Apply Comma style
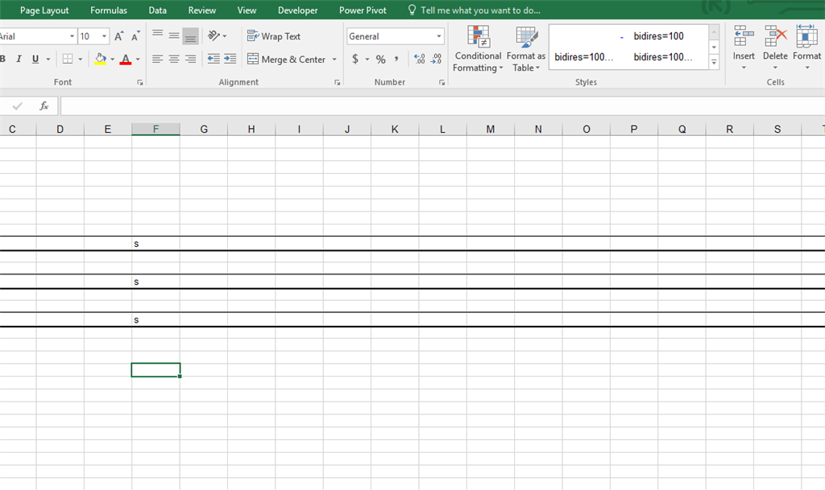Image resolution: width=825 pixels, height=490 pixels. 396,60
